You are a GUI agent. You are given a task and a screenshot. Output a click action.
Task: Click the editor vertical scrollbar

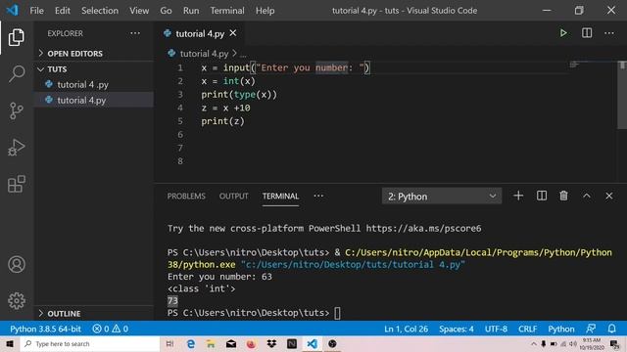point(622,95)
